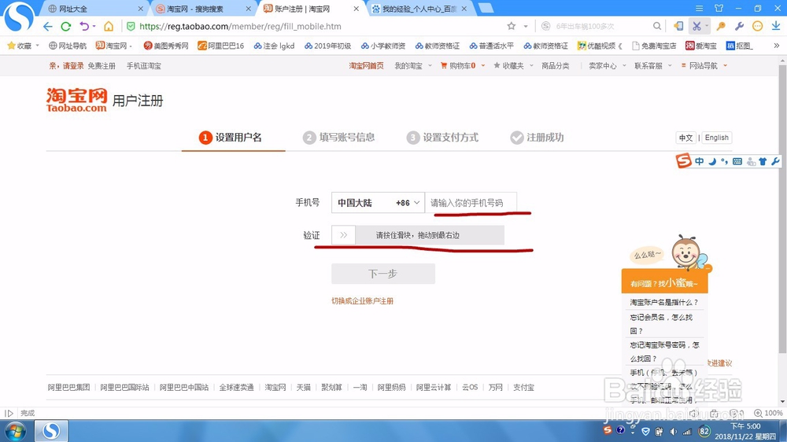The height and width of the screenshot is (442, 787).
Task: Open the downloads arrow icon
Action: [x=776, y=26]
